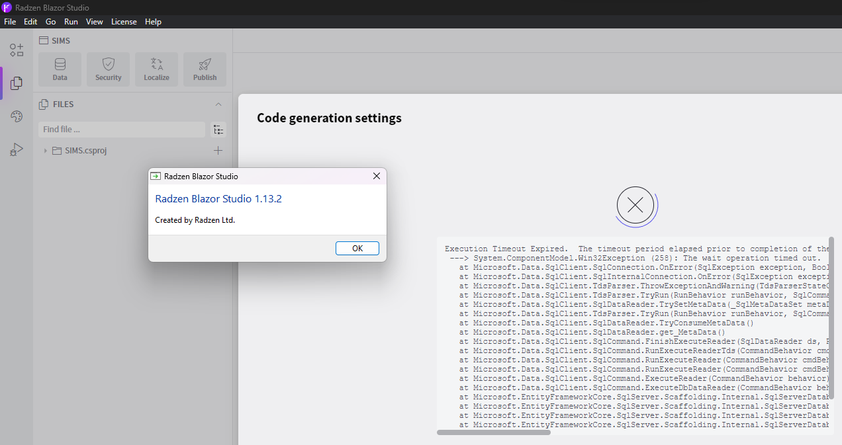Add a new file with plus icon

click(x=218, y=151)
